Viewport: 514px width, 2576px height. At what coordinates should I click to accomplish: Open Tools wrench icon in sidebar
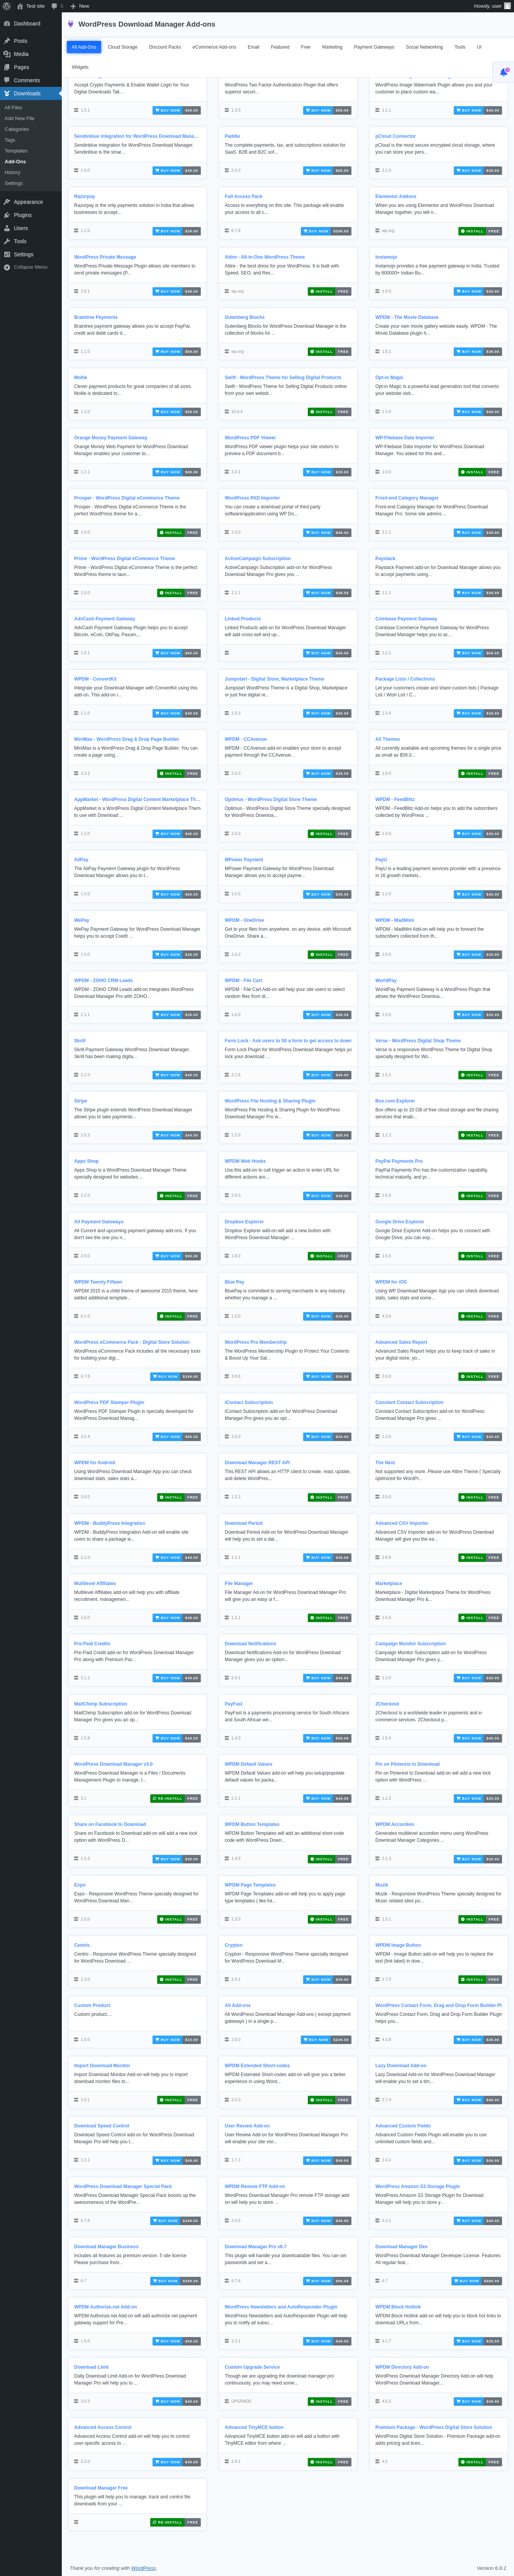pos(7,241)
